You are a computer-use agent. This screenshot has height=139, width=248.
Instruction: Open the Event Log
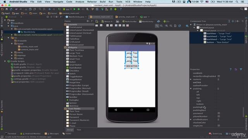click(215, 134)
